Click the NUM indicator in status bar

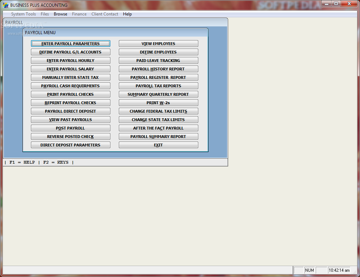coord(309,270)
